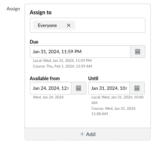Click the Local due time hint text
The image size is (167, 150).
click(x=62, y=61)
